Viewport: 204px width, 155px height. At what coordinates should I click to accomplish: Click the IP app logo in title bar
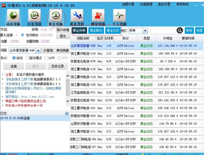4,5
